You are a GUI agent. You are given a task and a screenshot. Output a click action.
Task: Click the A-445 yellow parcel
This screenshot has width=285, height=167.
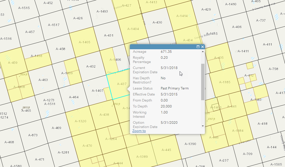(x=166, y=150)
